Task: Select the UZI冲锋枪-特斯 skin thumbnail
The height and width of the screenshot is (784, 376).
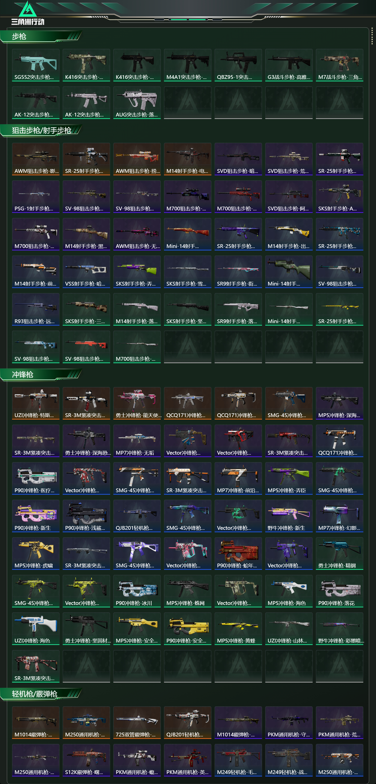Action: (x=36, y=403)
